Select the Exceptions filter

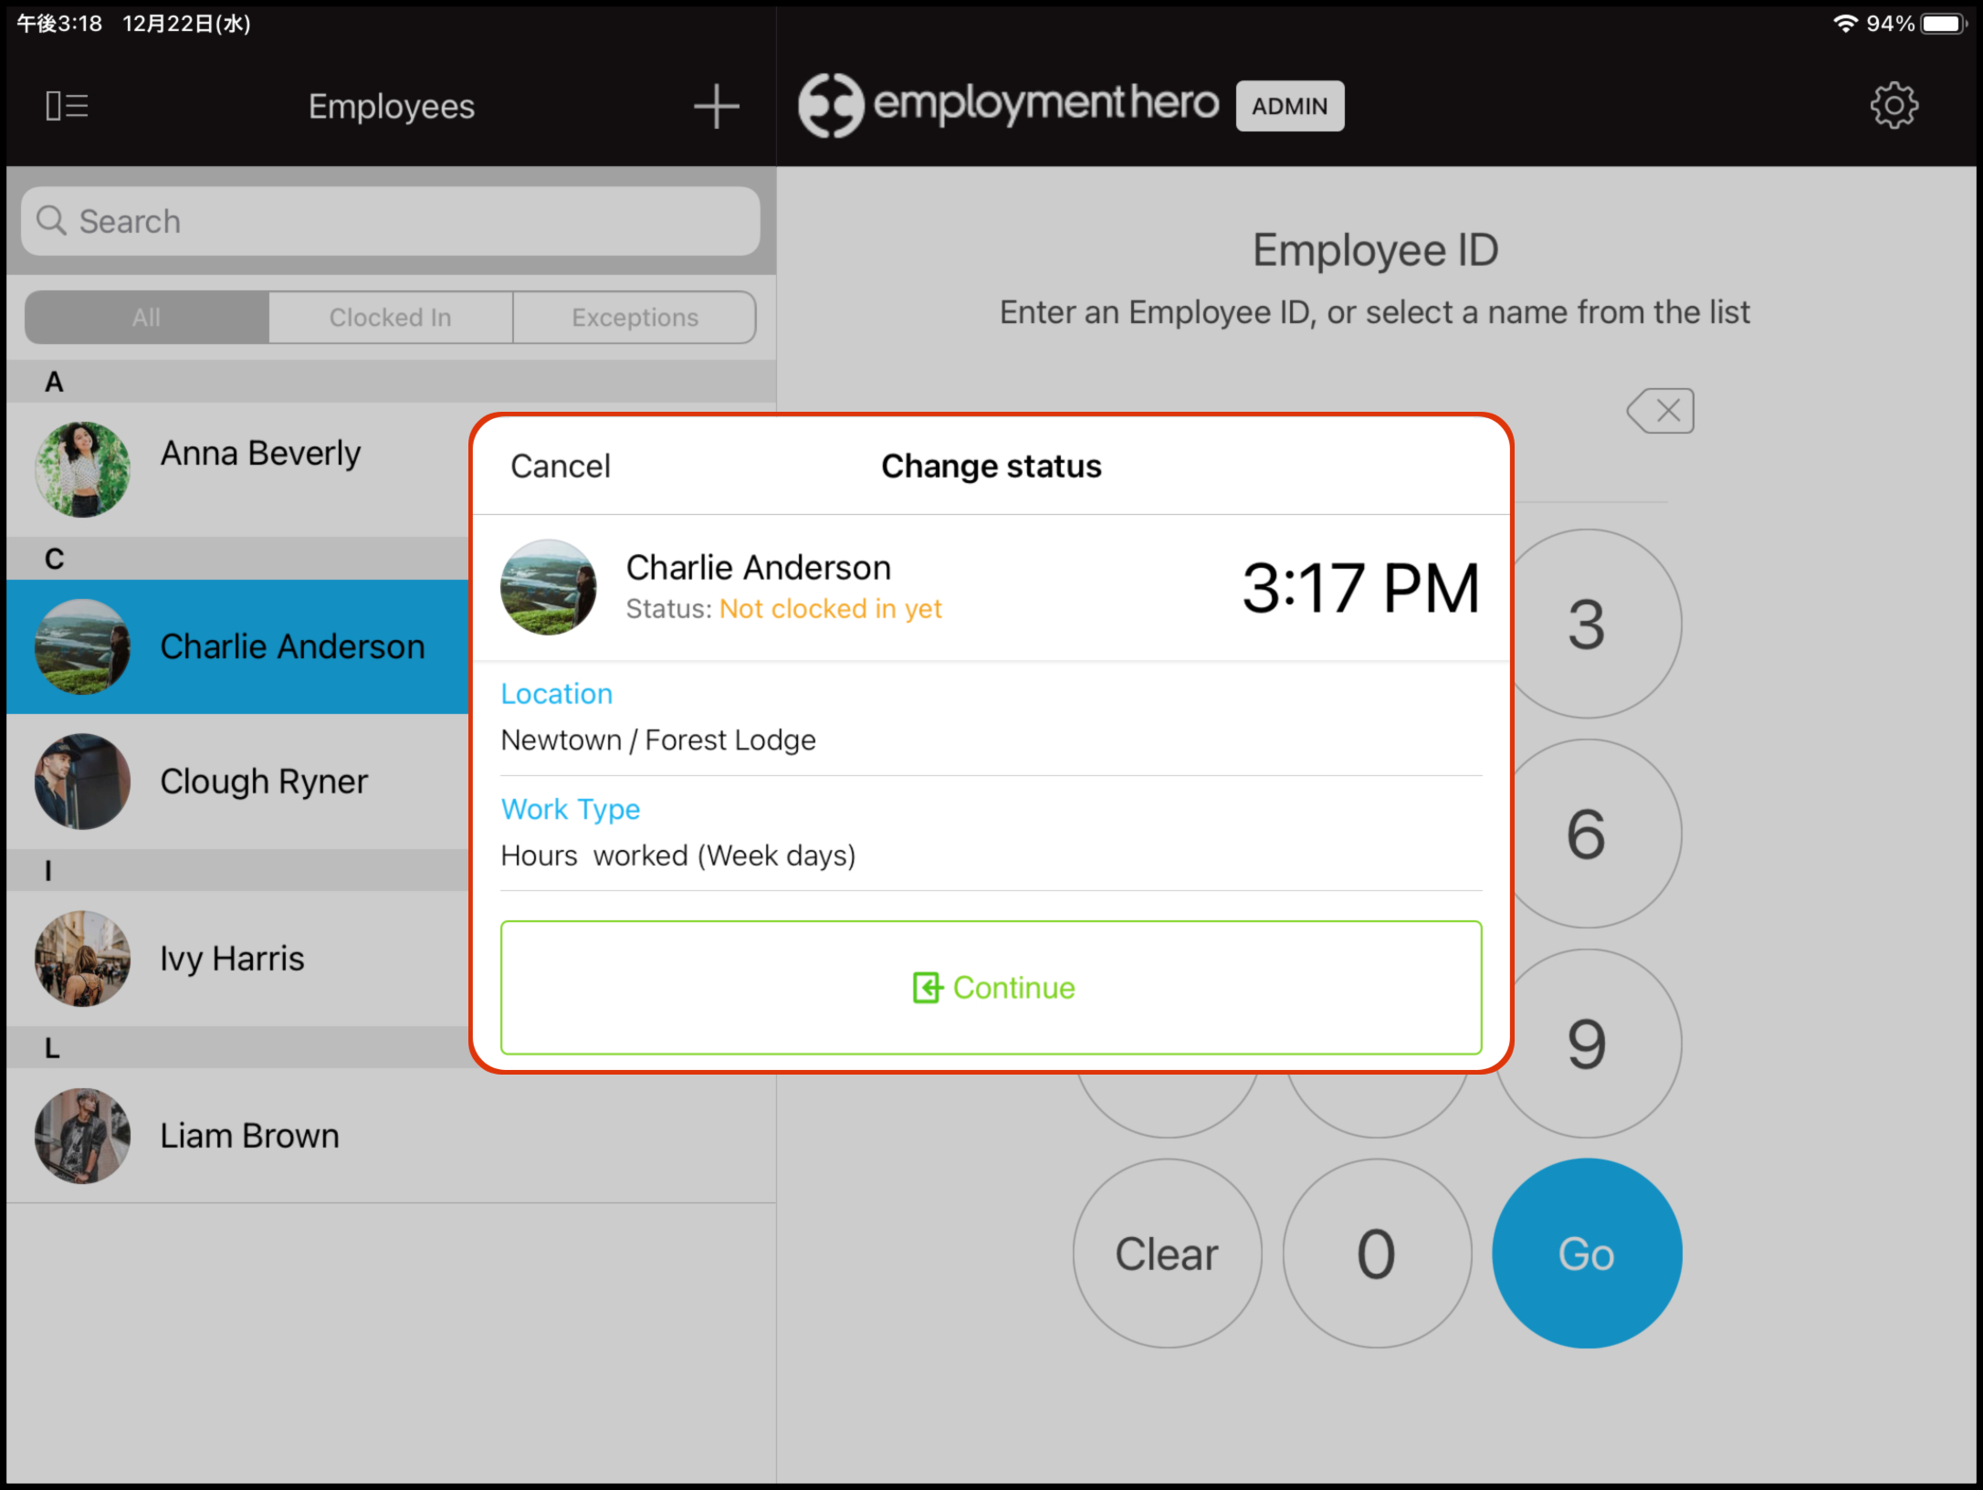pyautogui.click(x=635, y=317)
